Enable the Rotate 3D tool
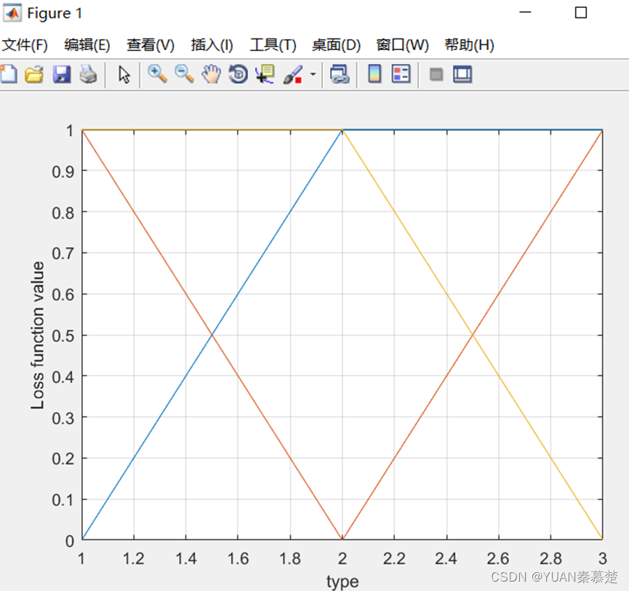629x591 pixels. pos(239,74)
